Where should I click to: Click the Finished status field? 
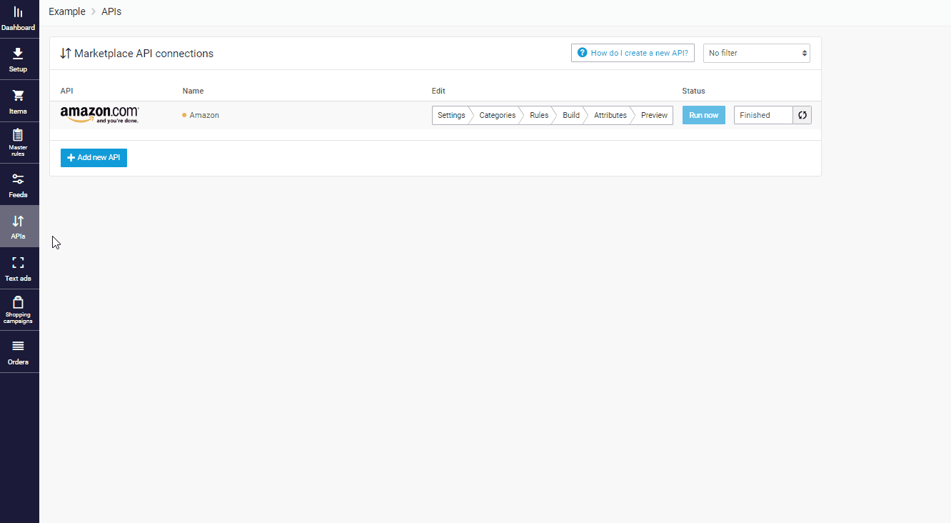(x=763, y=115)
